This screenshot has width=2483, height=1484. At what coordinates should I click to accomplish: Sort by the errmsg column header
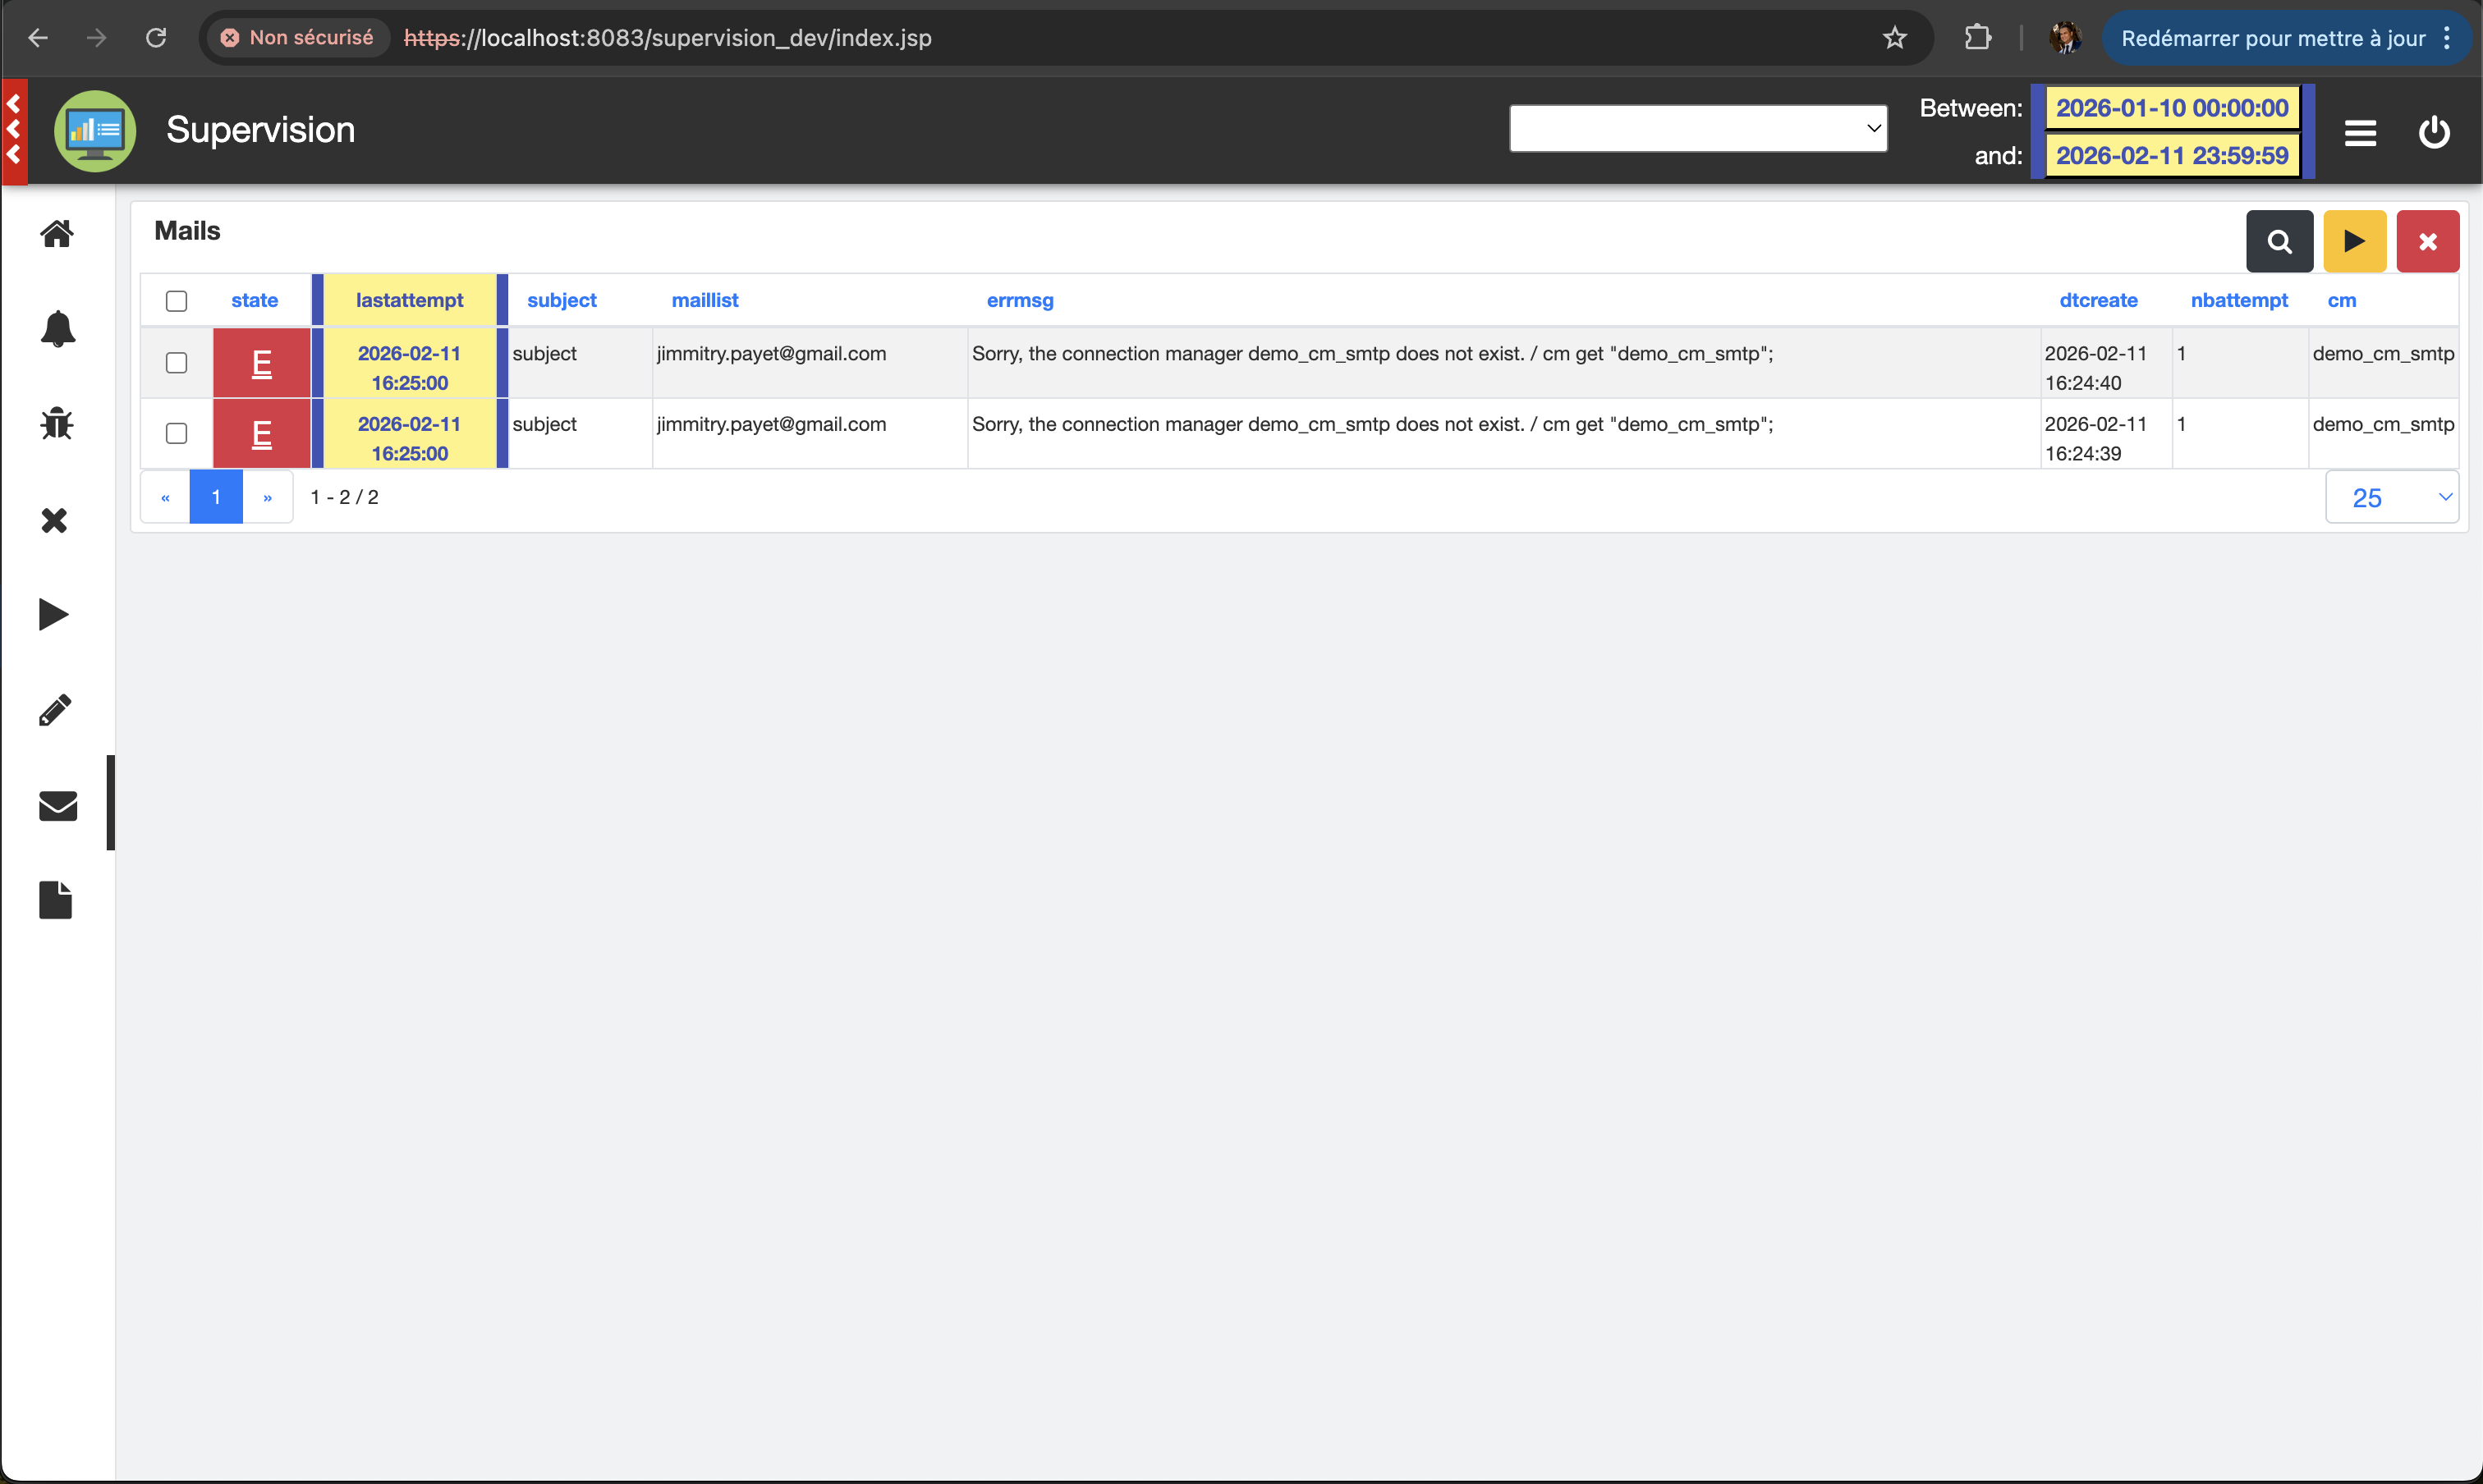coord(1020,300)
